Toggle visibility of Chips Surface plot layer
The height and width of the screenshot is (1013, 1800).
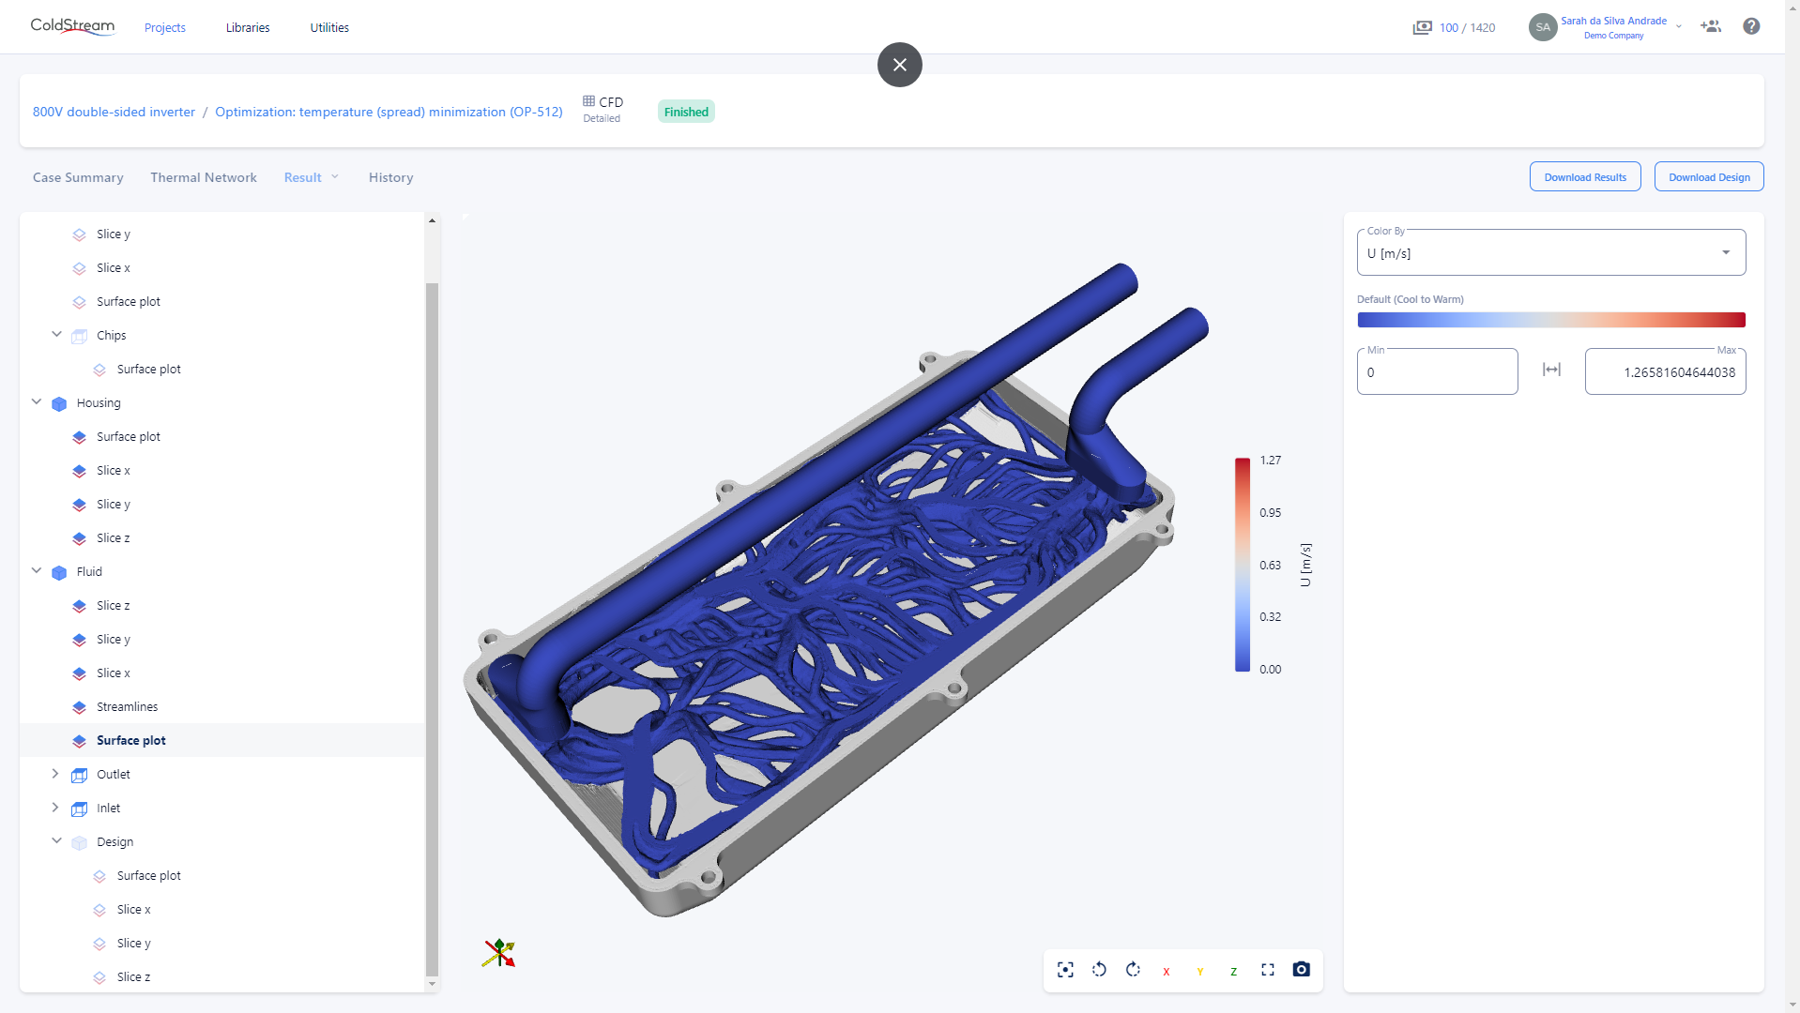coord(99,370)
